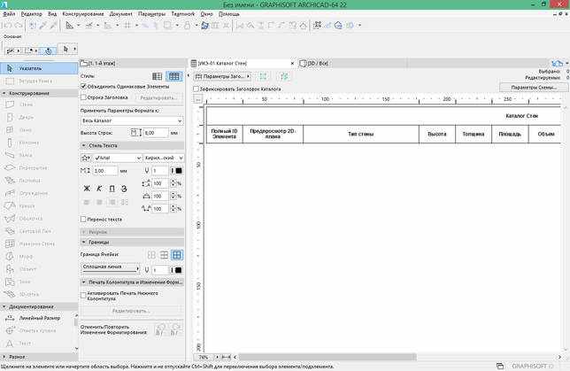Open the Arial font dropdown
Viewport: 570px width, 371px height.
(x=117, y=158)
